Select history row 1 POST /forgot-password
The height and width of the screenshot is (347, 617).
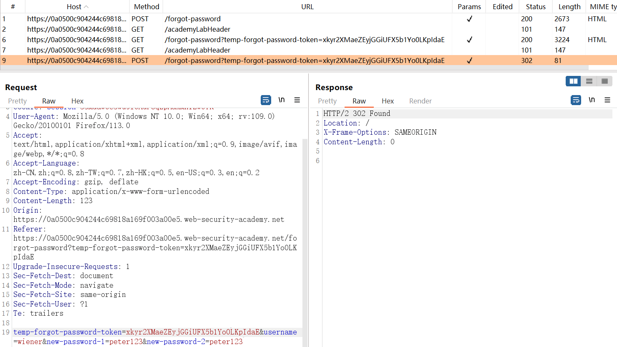(308, 19)
